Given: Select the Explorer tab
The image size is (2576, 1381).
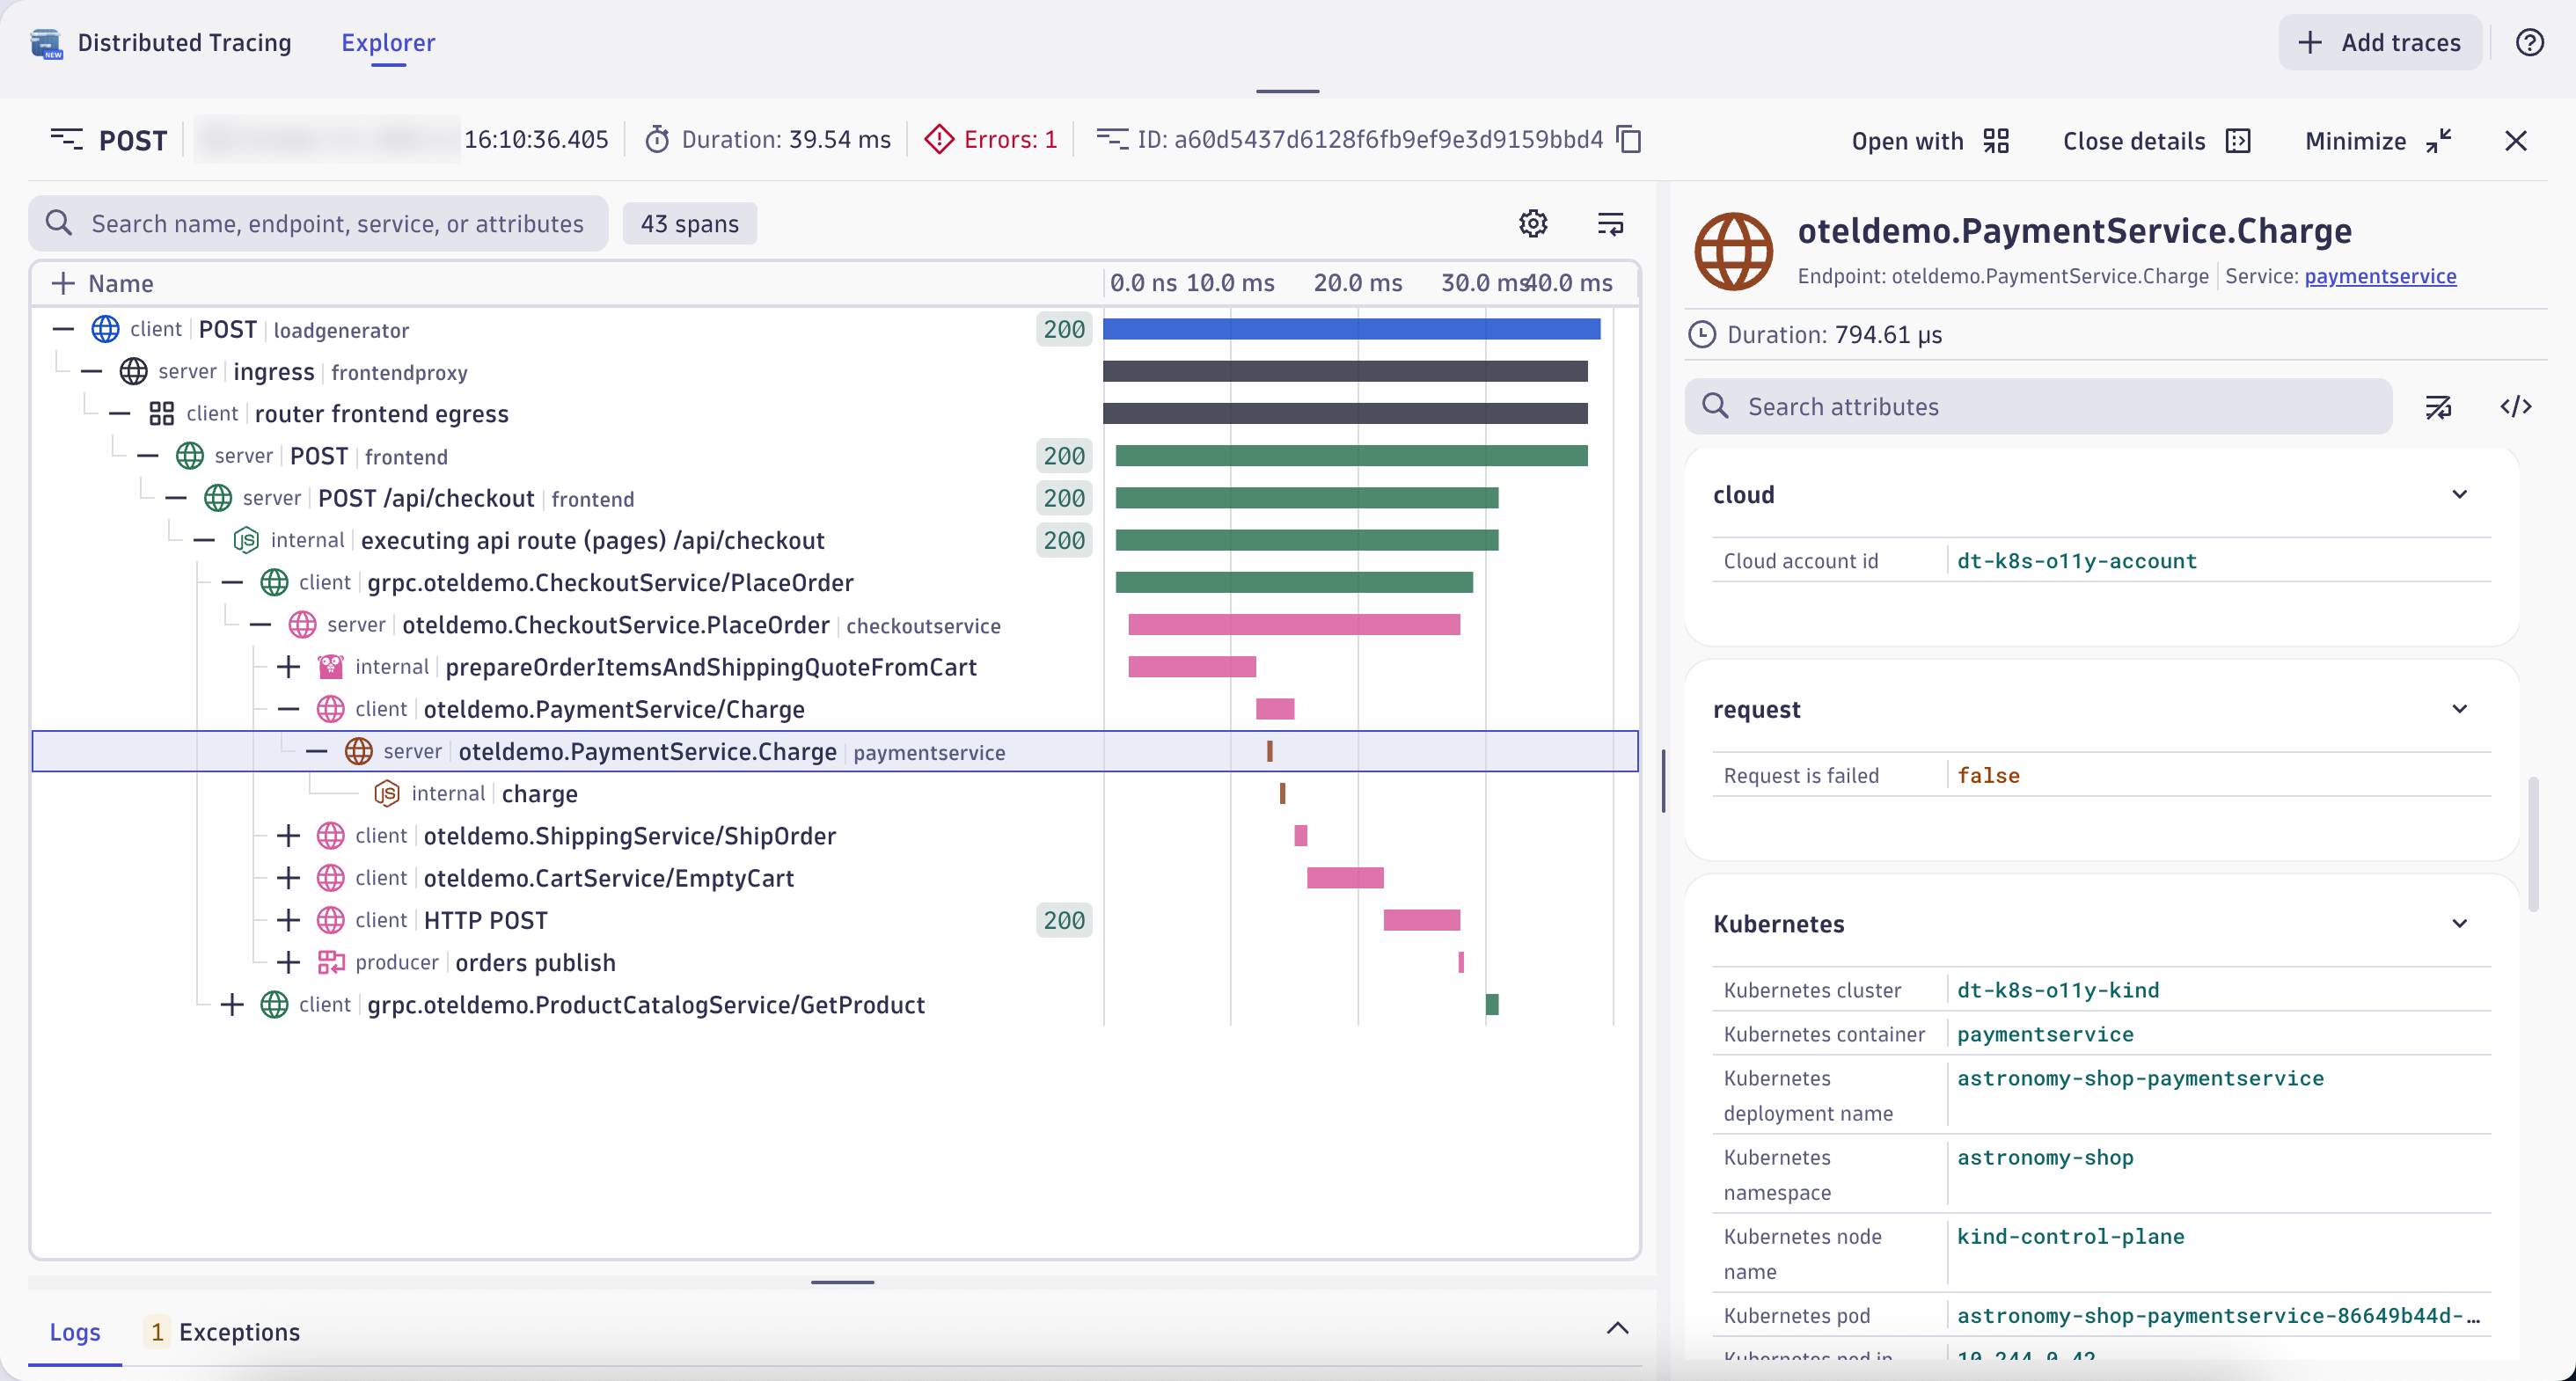Looking at the screenshot, I should (x=388, y=42).
